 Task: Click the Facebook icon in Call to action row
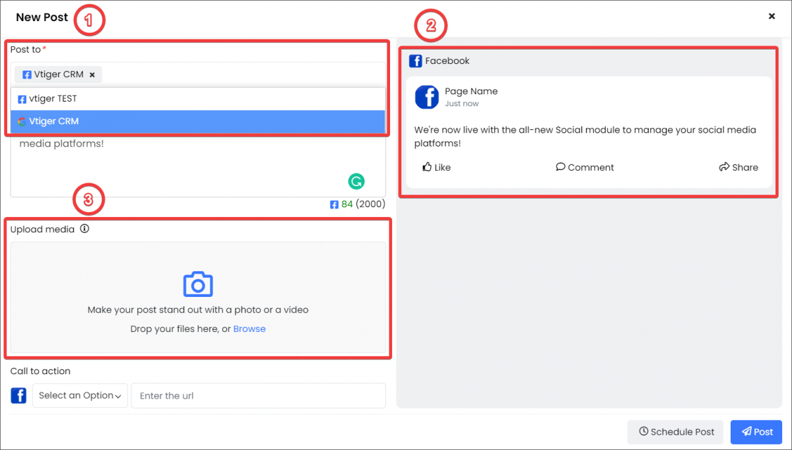pyautogui.click(x=18, y=395)
